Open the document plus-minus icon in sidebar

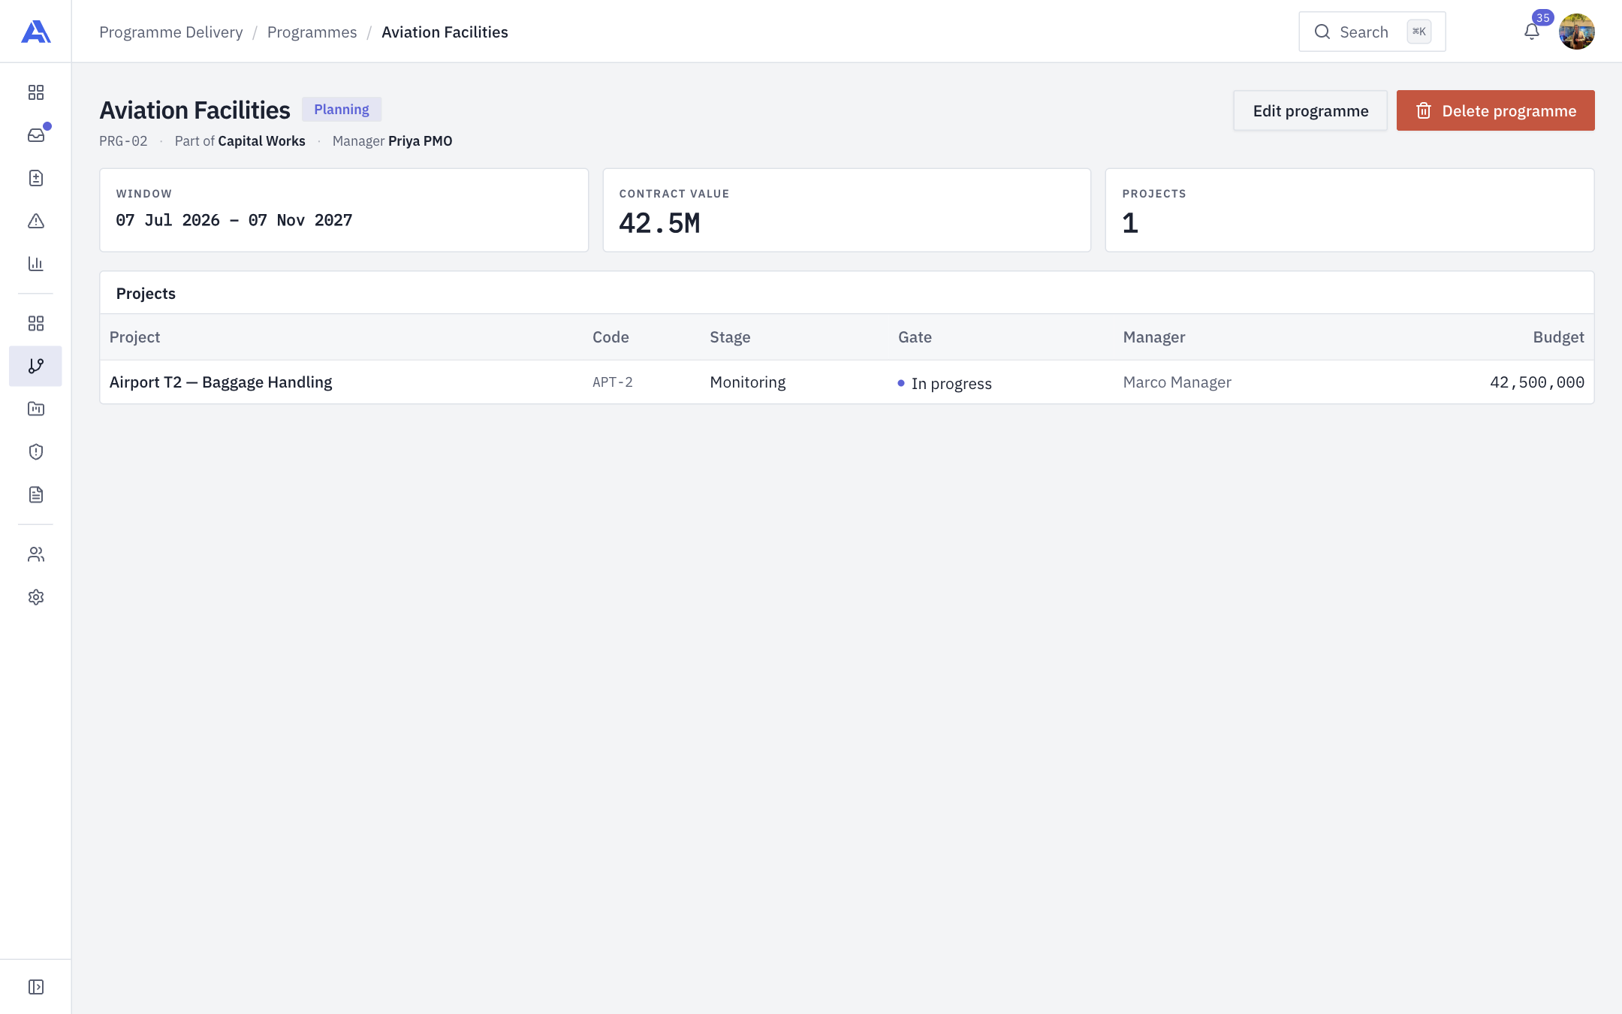[36, 178]
